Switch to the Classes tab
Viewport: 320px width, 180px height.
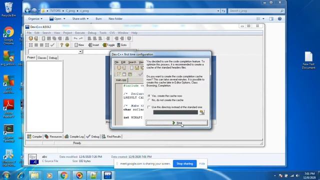pyautogui.click(x=42, y=58)
